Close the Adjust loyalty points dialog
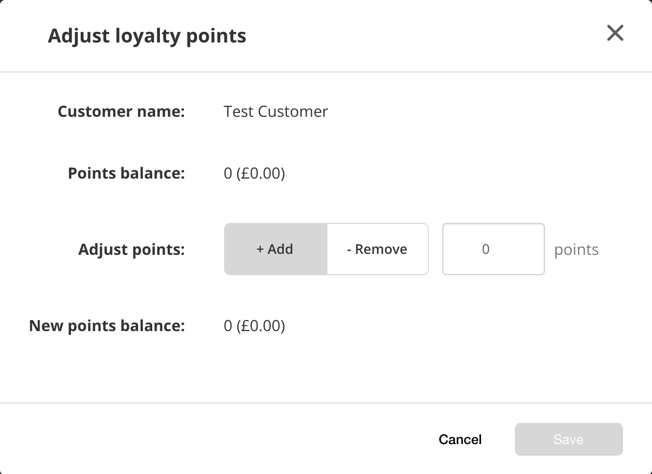The image size is (652, 474). click(x=615, y=33)
